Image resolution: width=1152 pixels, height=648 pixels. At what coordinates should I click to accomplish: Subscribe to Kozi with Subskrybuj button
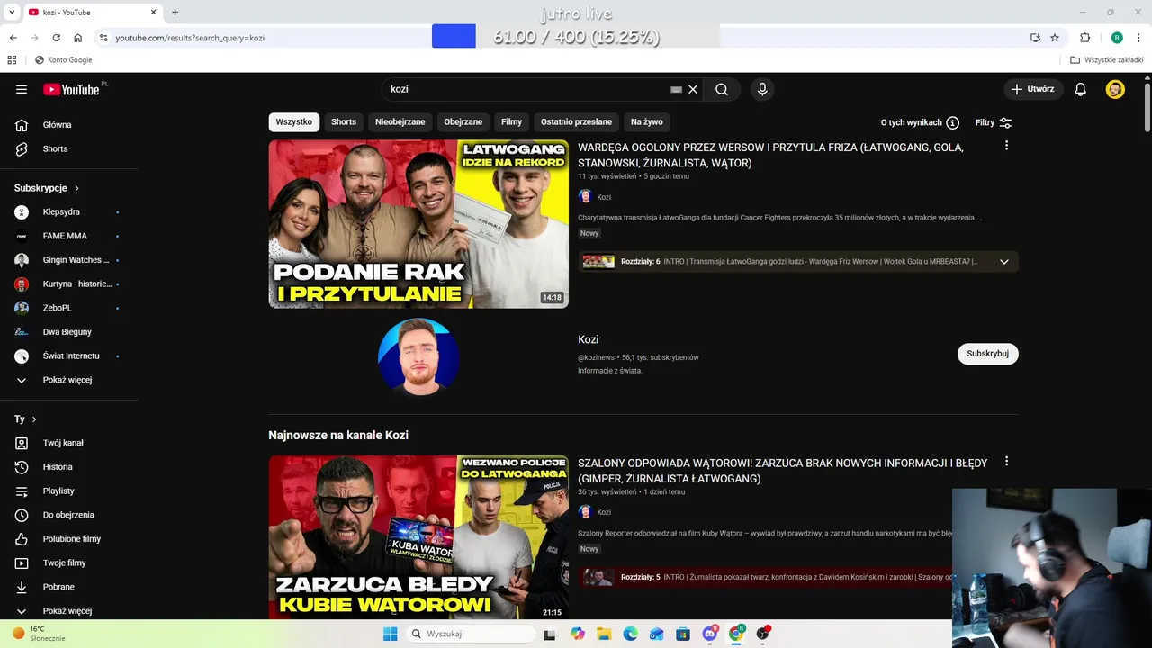click(987, 354)
